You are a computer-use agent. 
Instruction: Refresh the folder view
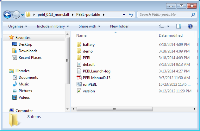point(131,15)
